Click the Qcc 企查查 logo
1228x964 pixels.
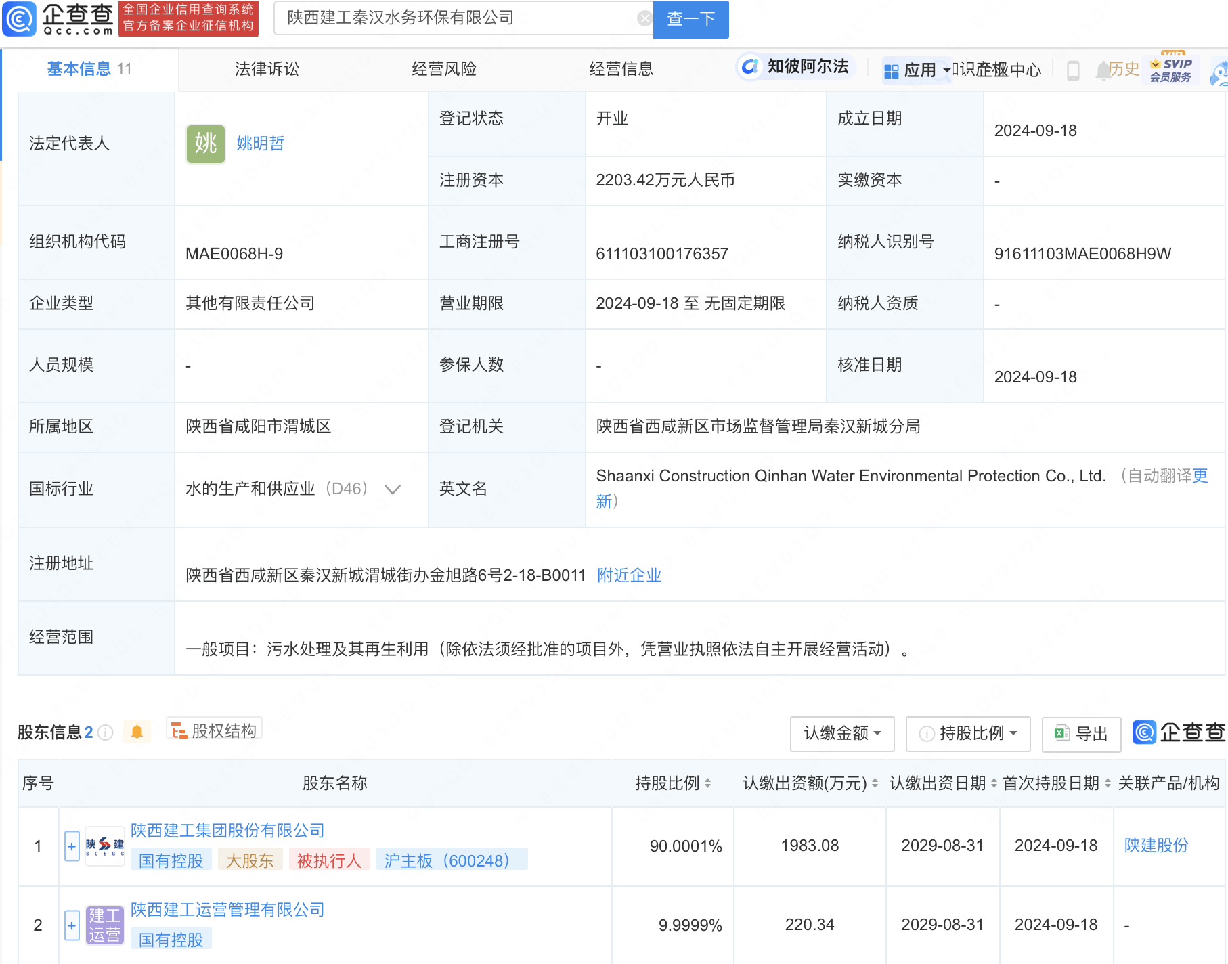click(x=58, y=18)
